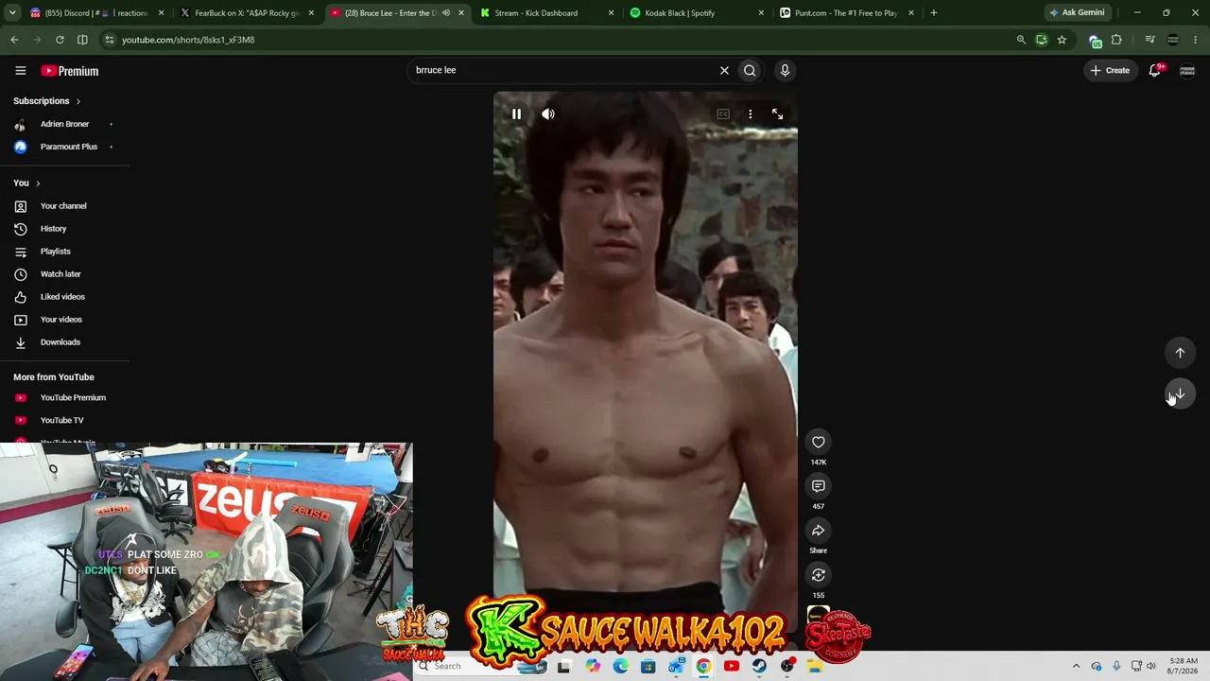Open the media controls button
The width and height of the screenshot is (1210, 681).
pos(1149,40)
